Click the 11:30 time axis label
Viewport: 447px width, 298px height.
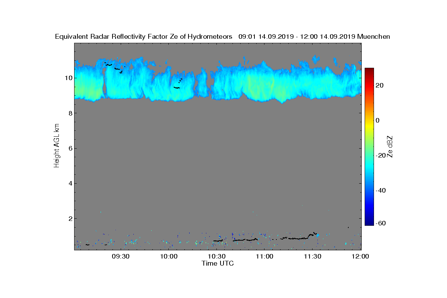tap(313, 256)
